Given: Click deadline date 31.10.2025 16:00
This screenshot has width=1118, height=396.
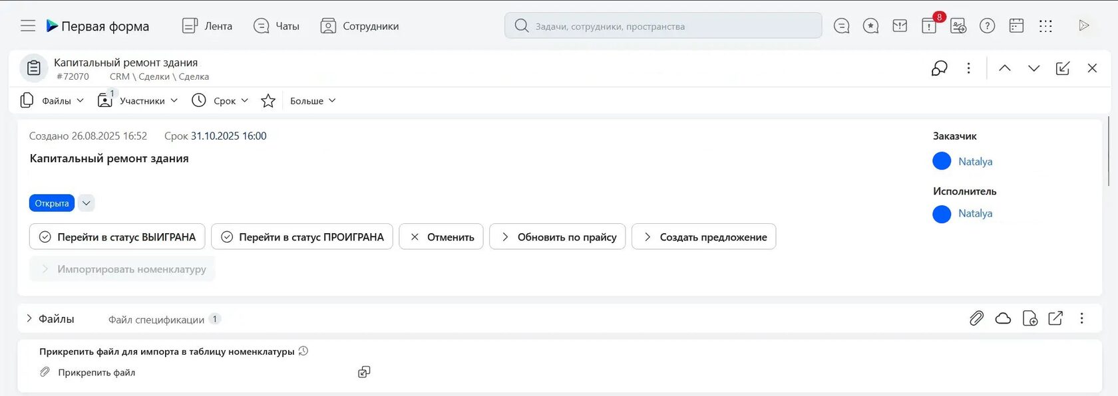Looking at the screenshot, I should pos(228,136).
